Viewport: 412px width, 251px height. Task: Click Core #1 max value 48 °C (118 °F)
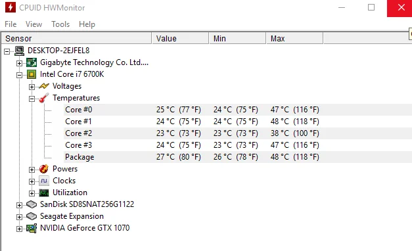294,122
